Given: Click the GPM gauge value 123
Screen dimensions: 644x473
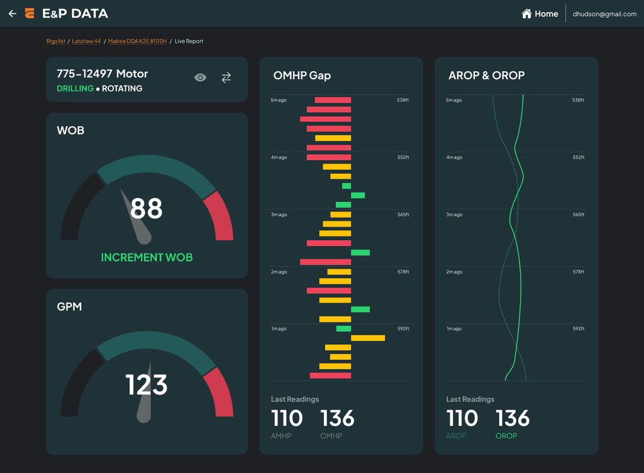Looking at the screenshot, I should coord(146,385).
